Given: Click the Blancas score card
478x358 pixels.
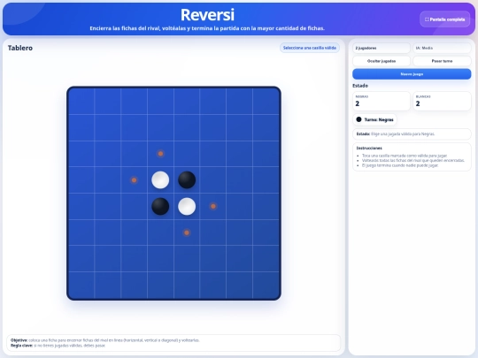Looking at the screenshot, I should tap(442, 101).
